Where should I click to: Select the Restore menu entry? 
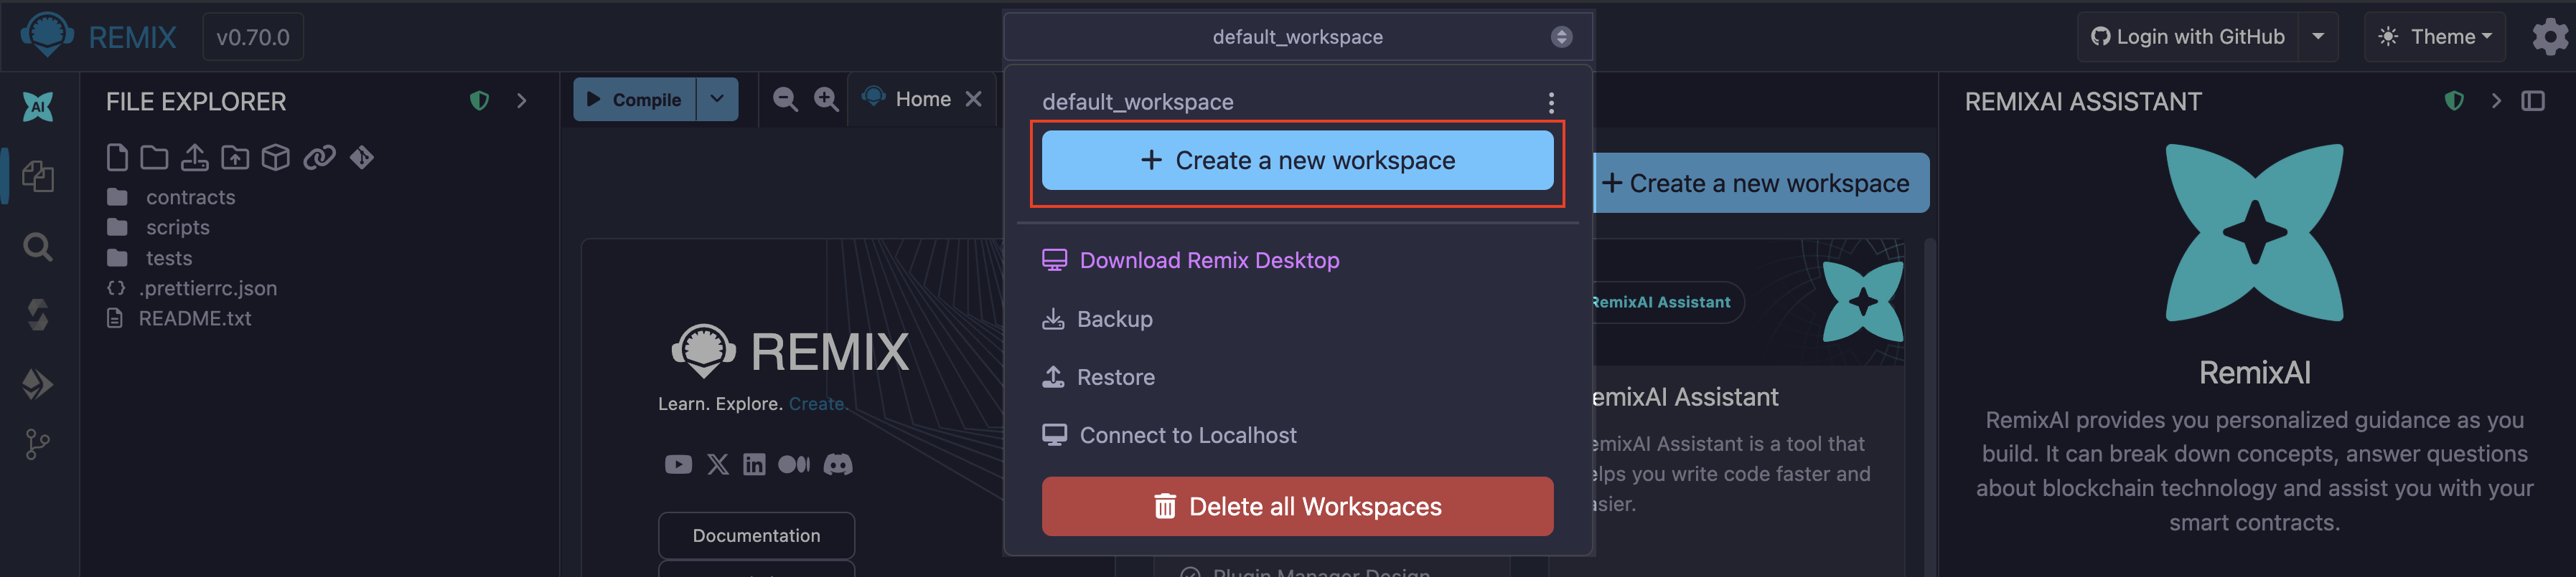coord(1098,377)
